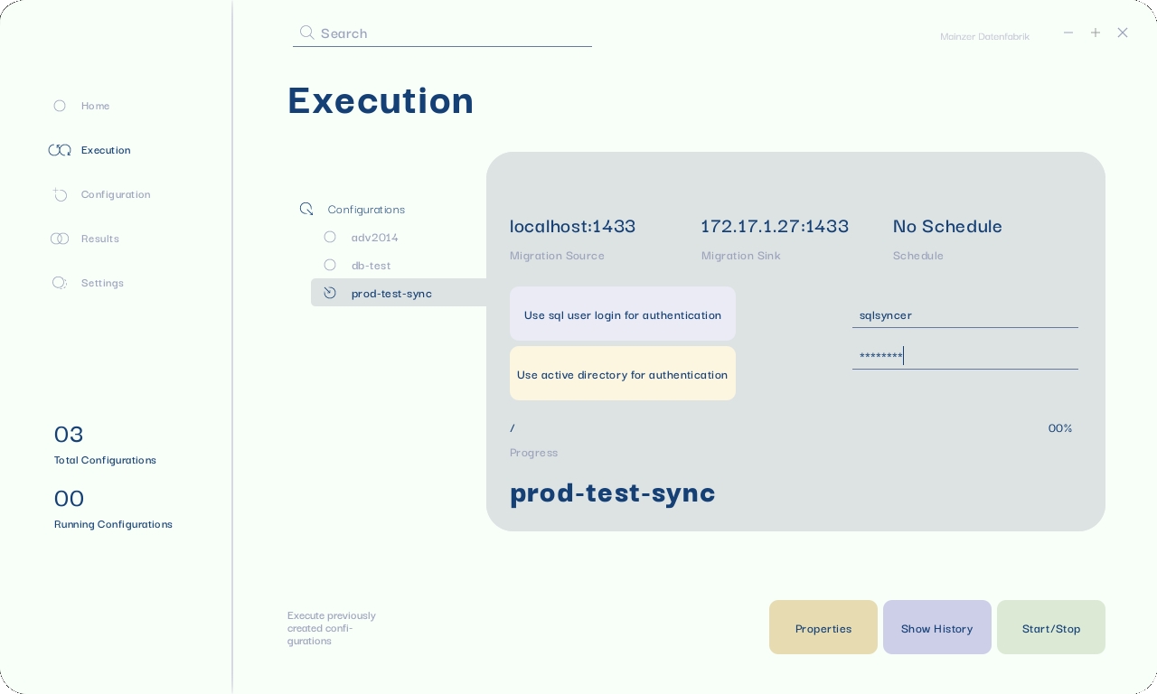This screenshot has height=694, width=1157.
Task: Click the Running Configurations count 00
Action: pos(69,499)
